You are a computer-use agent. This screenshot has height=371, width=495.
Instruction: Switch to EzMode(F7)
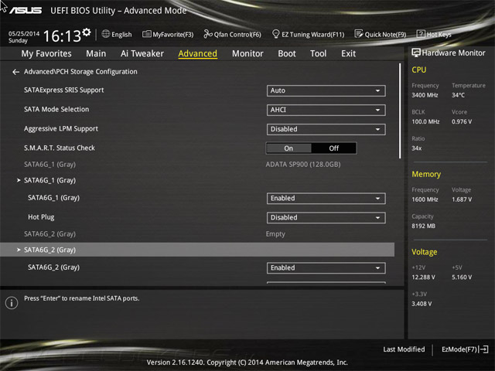coord(459,349)
